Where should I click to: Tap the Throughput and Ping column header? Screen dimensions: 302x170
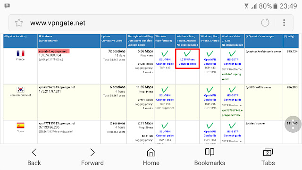click(140, 41)
